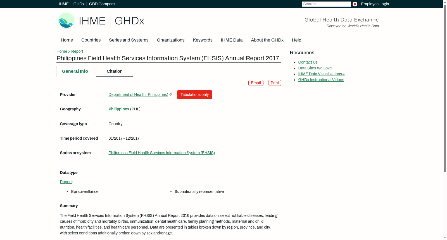
Task: Click the 'Provider' field label
Action: point(68,95)
